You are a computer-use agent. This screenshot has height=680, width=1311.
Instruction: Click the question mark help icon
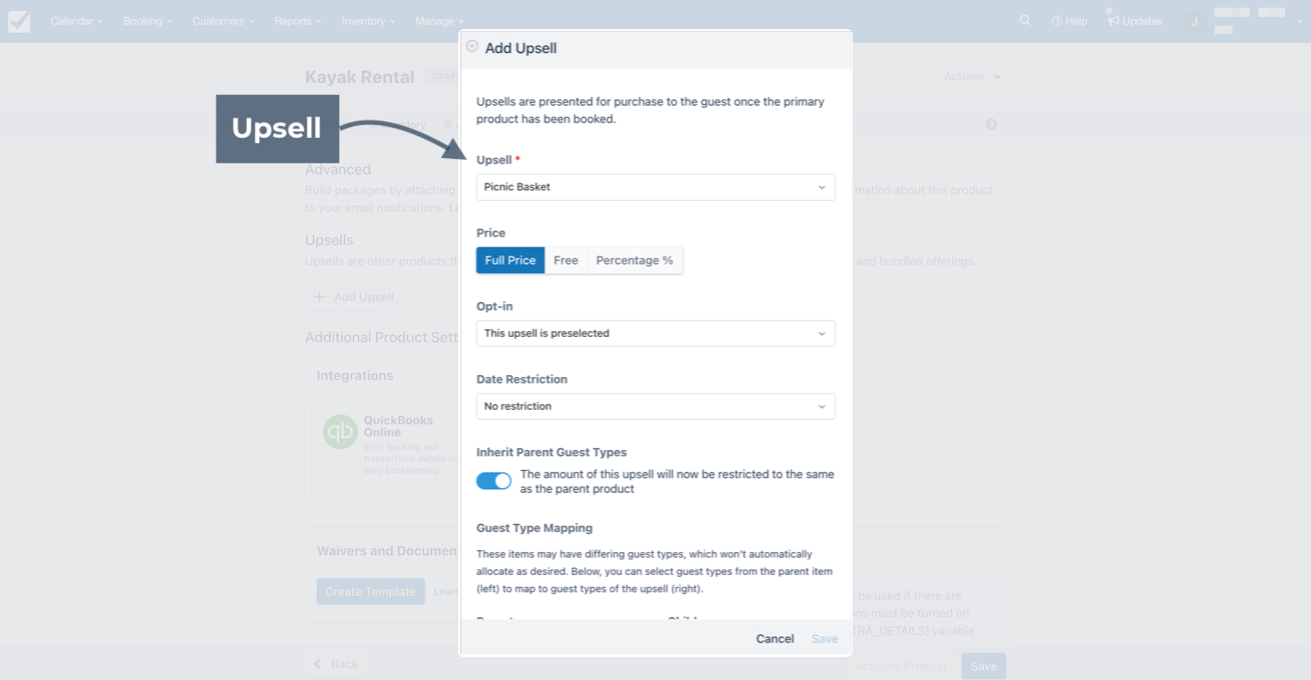(991, 124)
